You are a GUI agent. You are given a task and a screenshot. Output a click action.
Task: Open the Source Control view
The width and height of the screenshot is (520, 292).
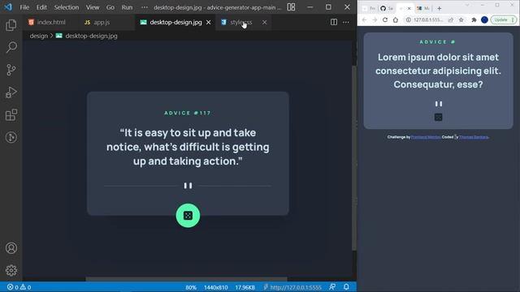(11, 70)
